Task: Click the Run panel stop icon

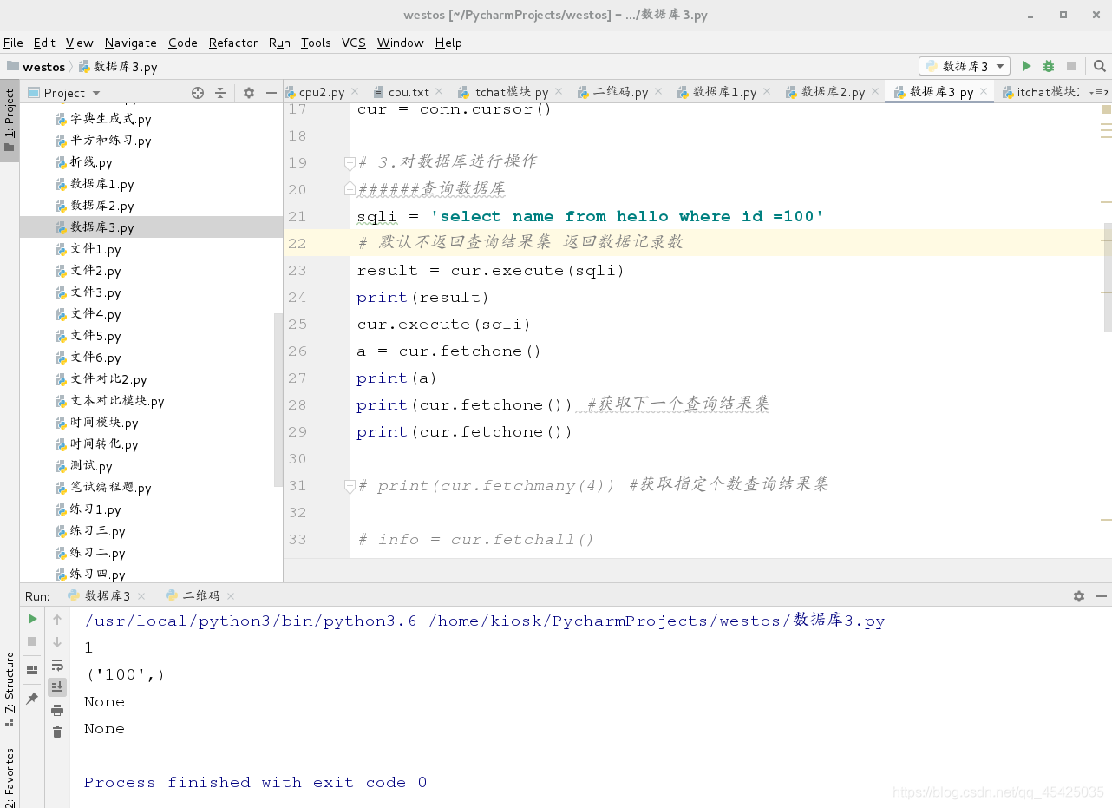Action: 32,641
